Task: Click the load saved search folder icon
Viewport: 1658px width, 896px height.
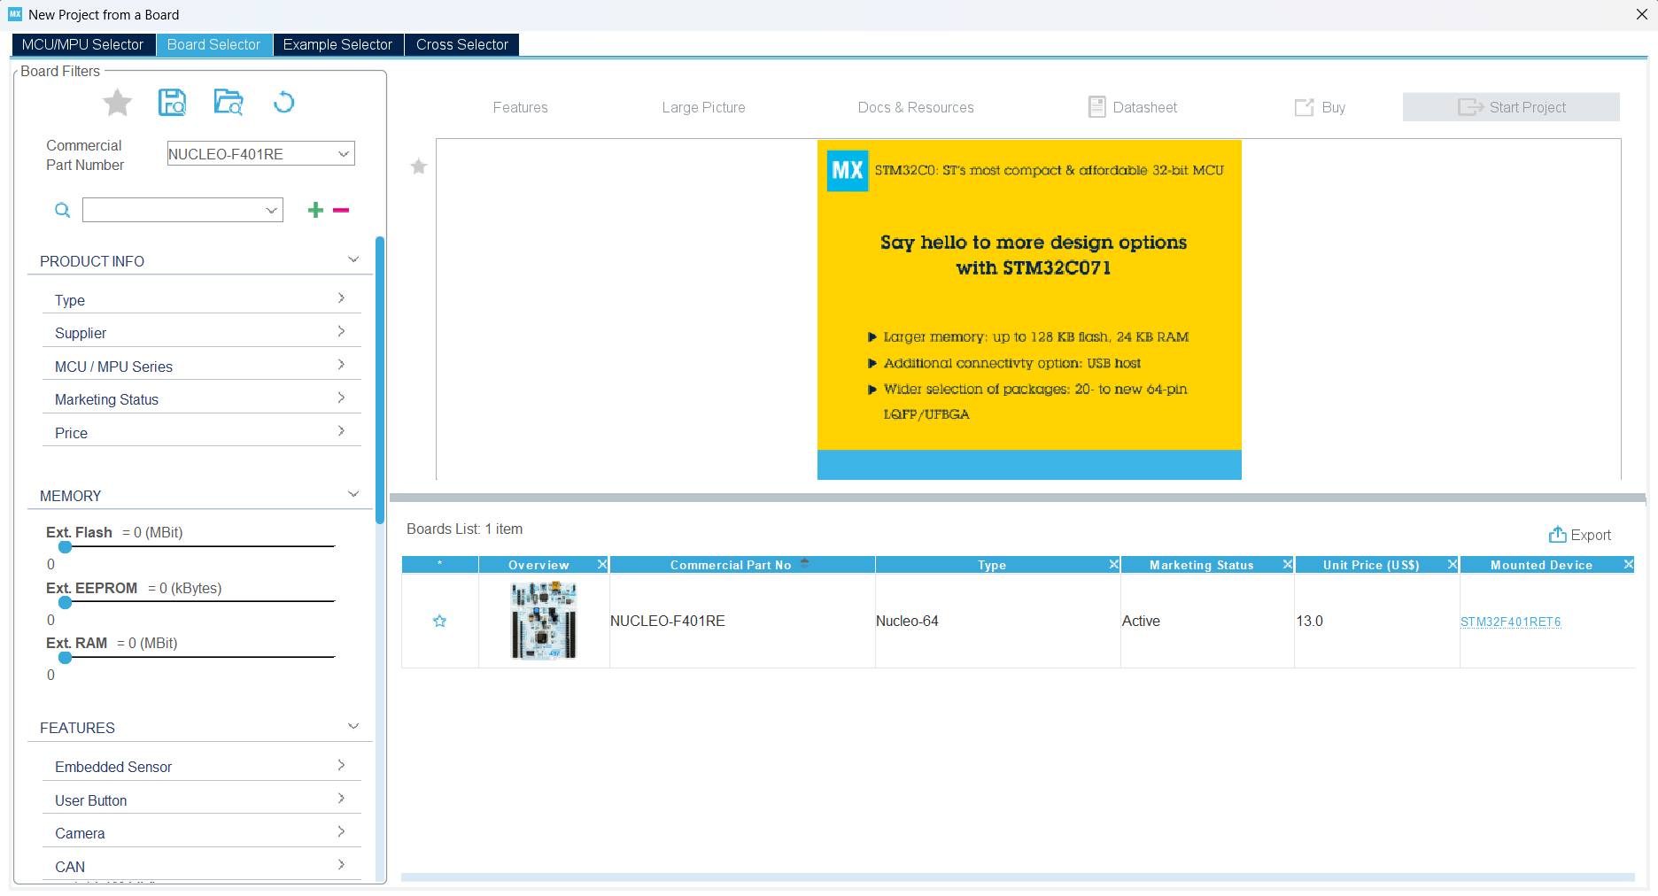Action: [229, 103]
